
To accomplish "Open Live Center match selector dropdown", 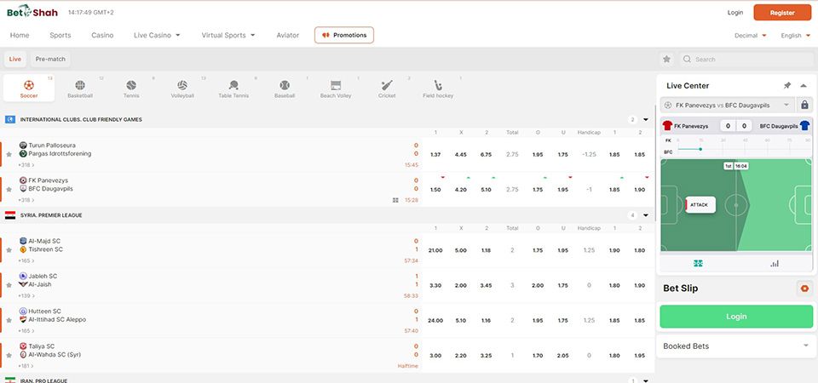I will [727, 105].
